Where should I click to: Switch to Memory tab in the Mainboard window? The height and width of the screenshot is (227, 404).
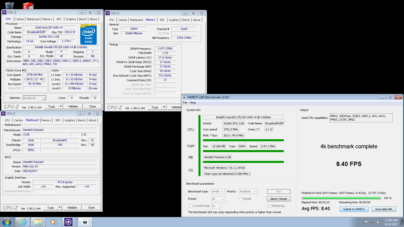(x=46, y=120)
